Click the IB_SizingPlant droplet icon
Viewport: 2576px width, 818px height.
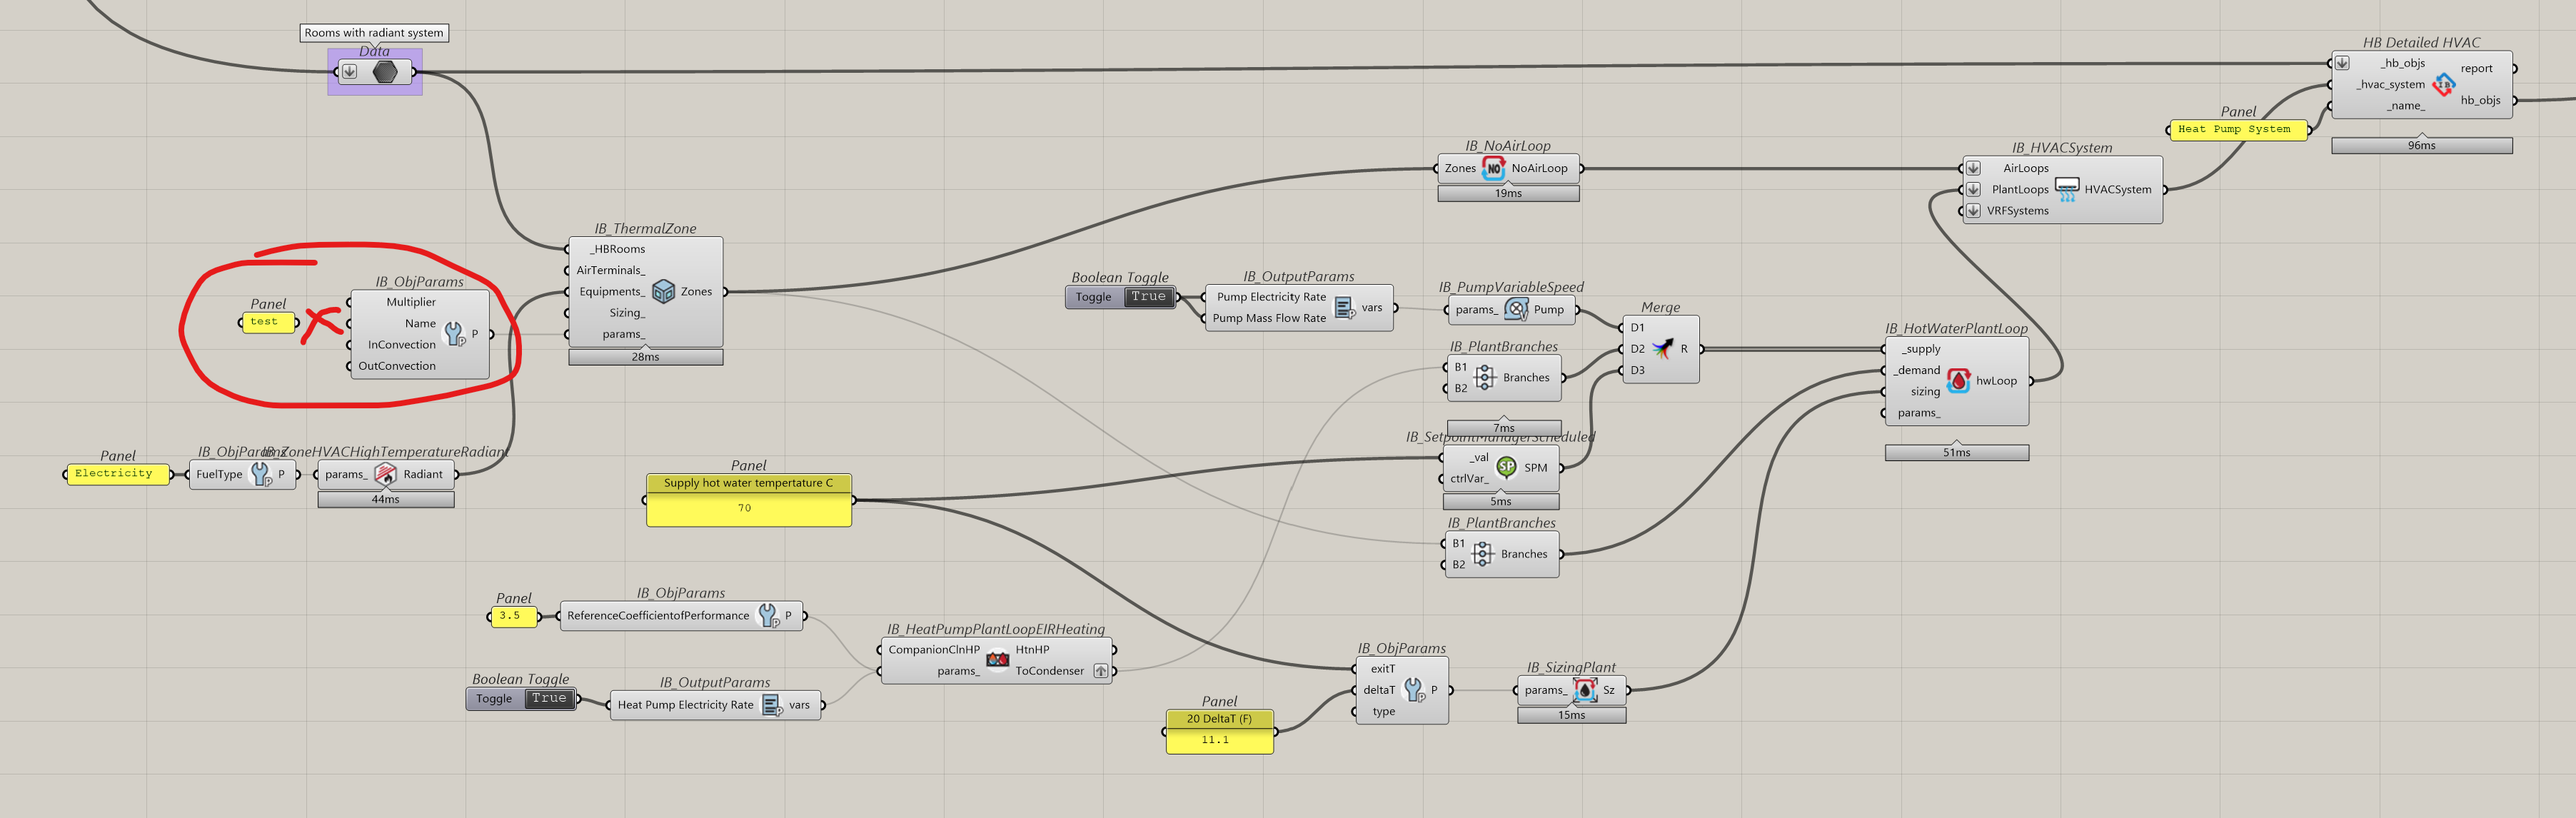point(1585,690)
